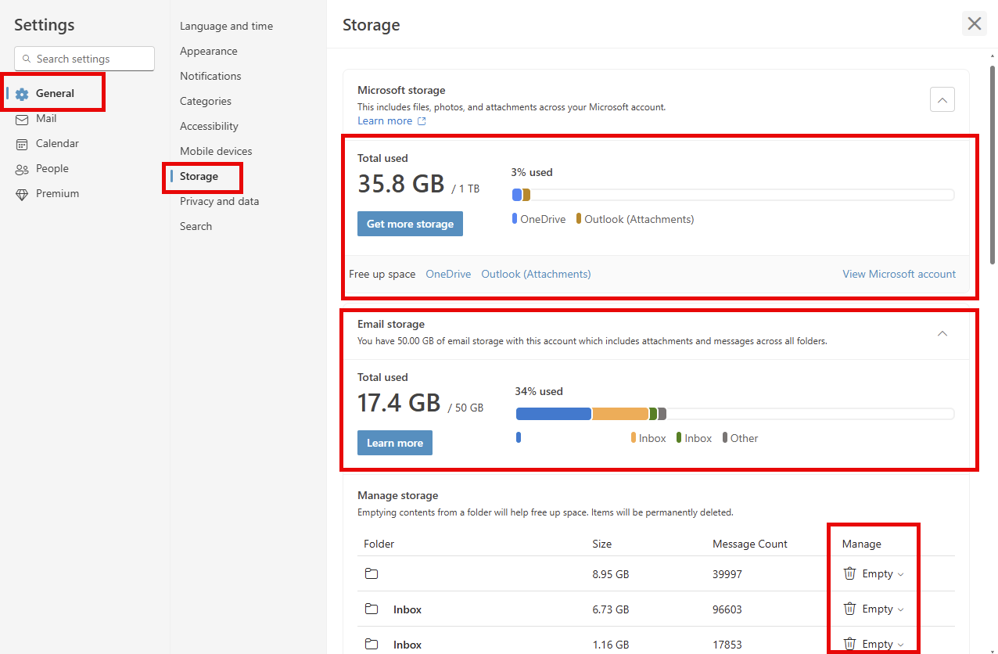This screenshot has height=654, width=998.
Task: Select the Mail envelope icon
Action: coord(22,119)
